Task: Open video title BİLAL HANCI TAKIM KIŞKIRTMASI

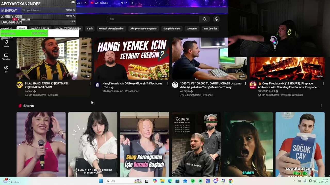Action: coord(46,85)
